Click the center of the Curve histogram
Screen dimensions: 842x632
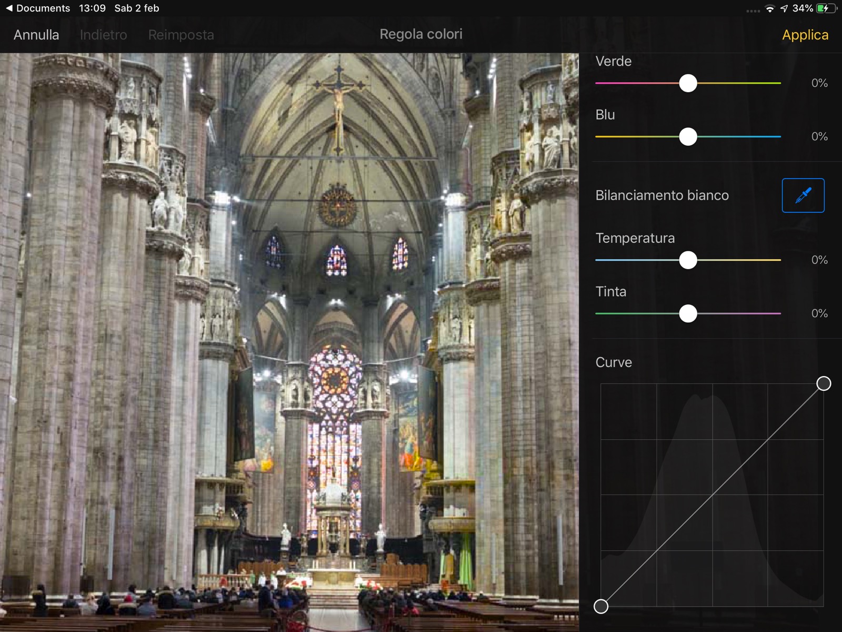pyautogui.click(x=712, y=495)
